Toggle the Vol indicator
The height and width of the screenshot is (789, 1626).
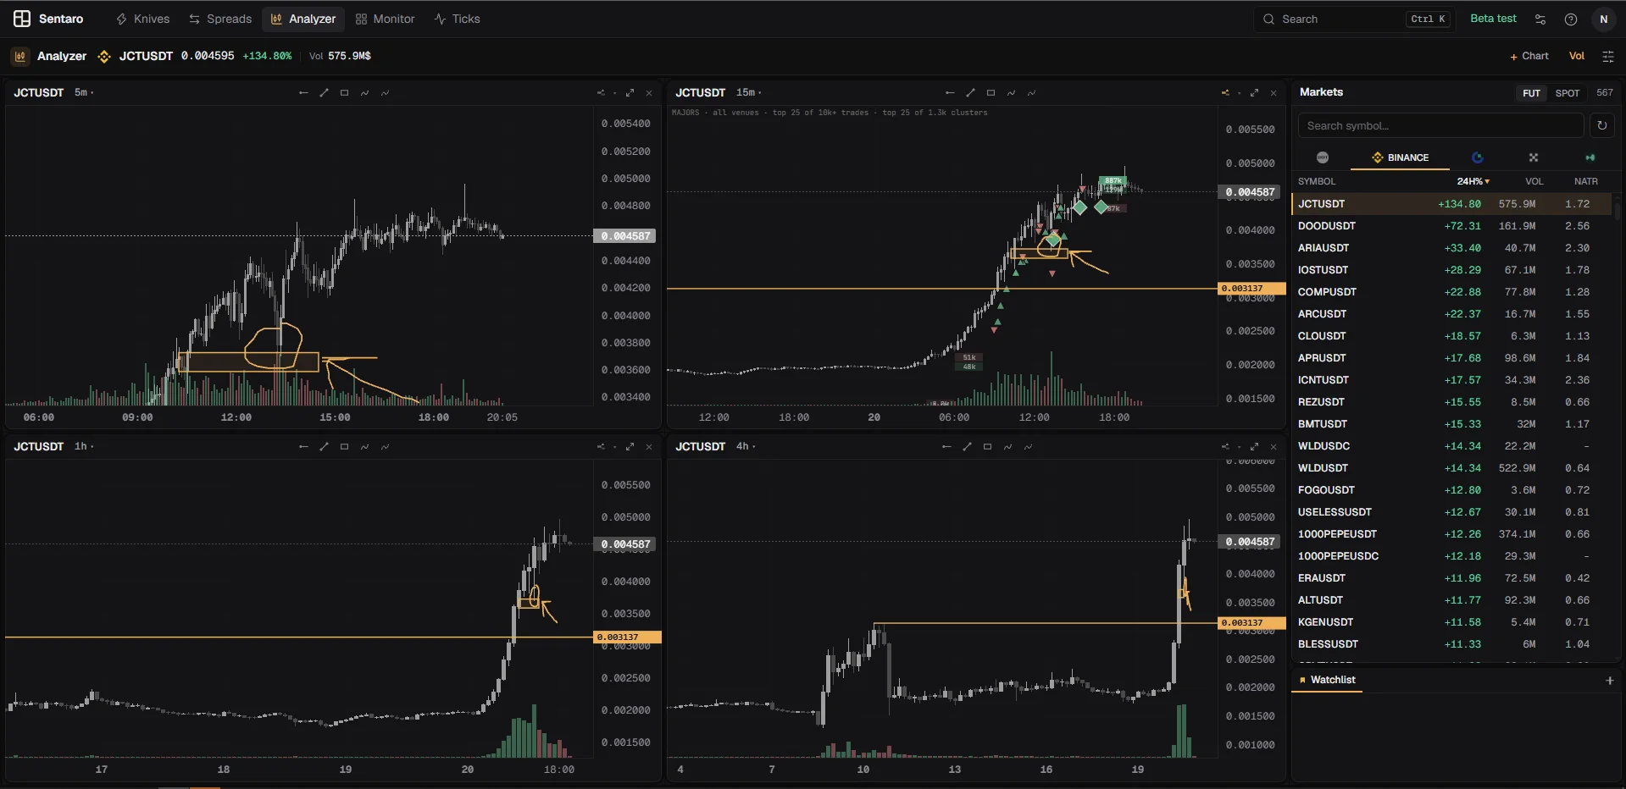(1577, 56)
